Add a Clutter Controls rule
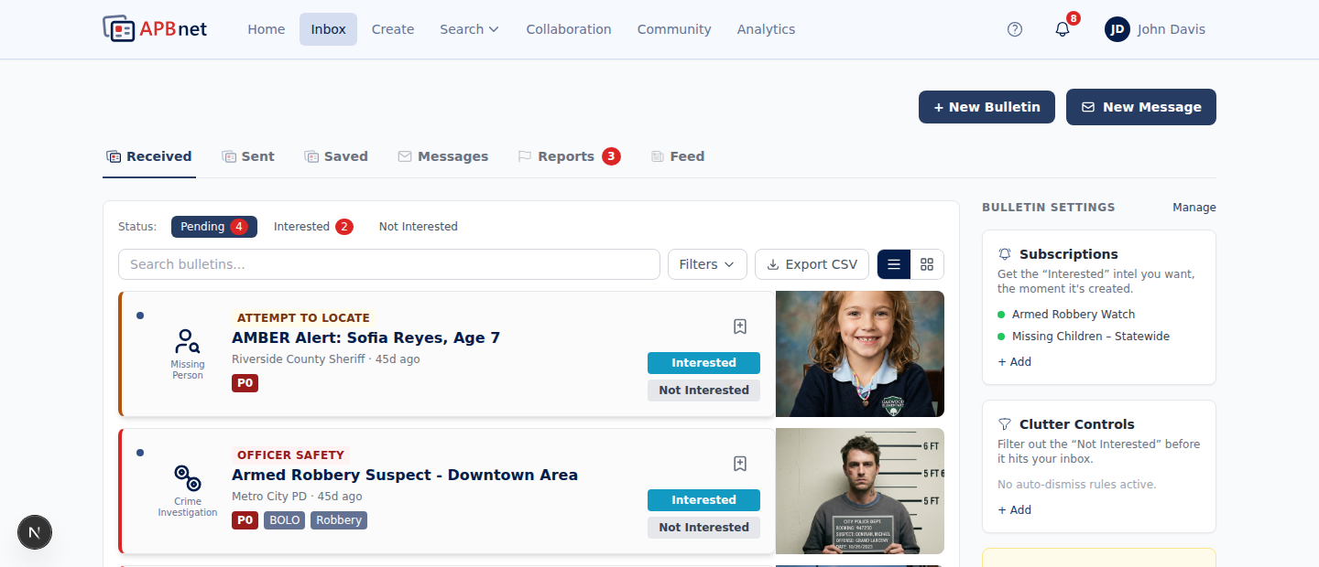 pos(1015,510)
